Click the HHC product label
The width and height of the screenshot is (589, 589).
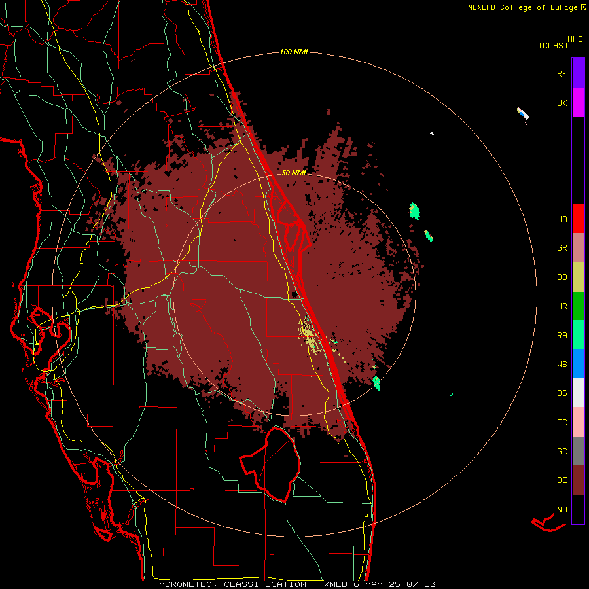[575, 39]
